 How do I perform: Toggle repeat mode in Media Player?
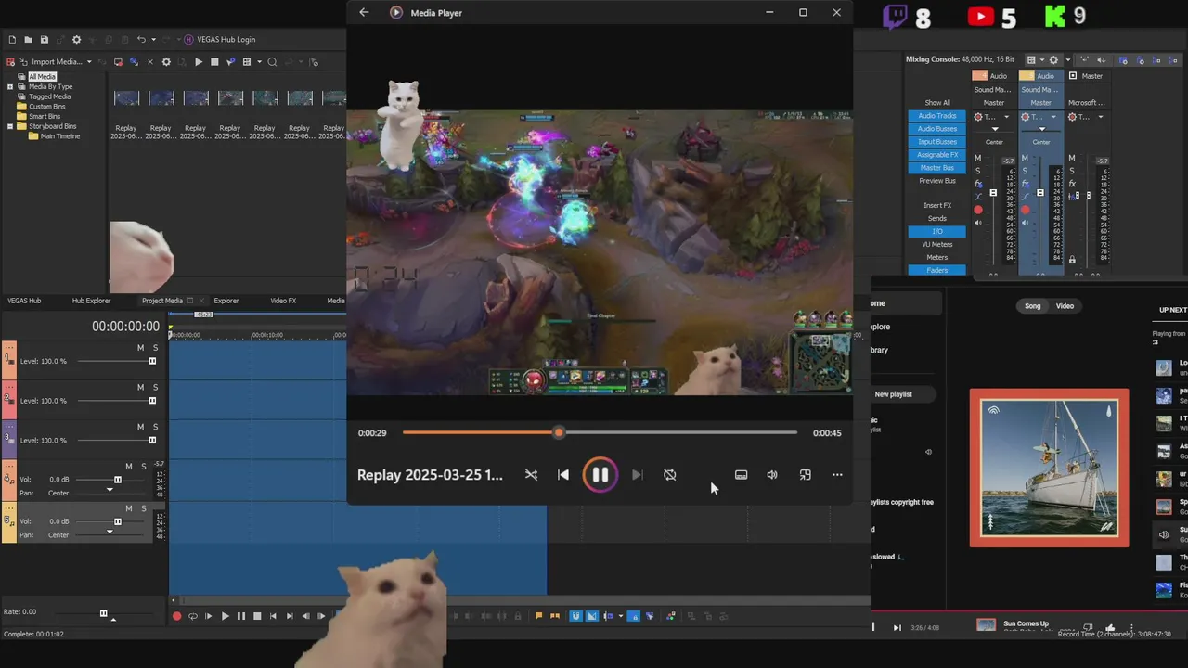(x=670, y=475)
